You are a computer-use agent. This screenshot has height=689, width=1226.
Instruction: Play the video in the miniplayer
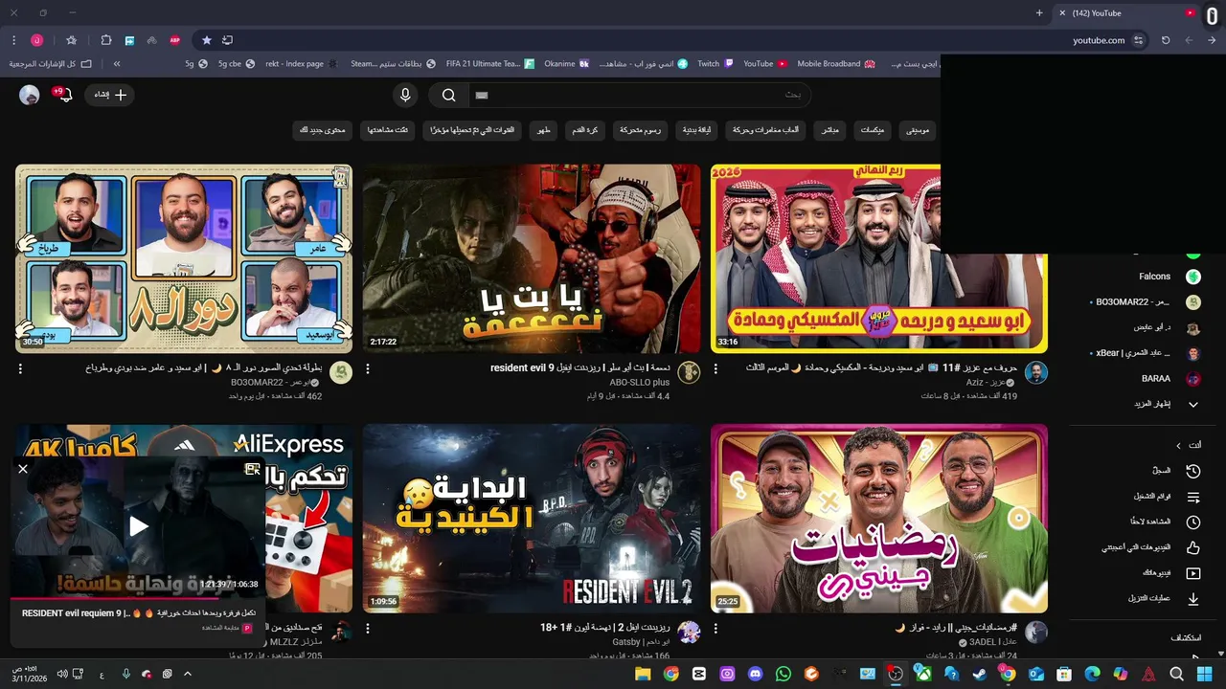(139, 525)
